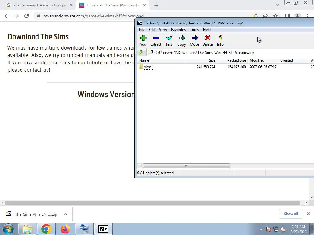Image resolution: width=314 pixels, height=235 pixels.
Task: Open the taskbar clock showing 7:59 AM
Action: click(298, 229)
